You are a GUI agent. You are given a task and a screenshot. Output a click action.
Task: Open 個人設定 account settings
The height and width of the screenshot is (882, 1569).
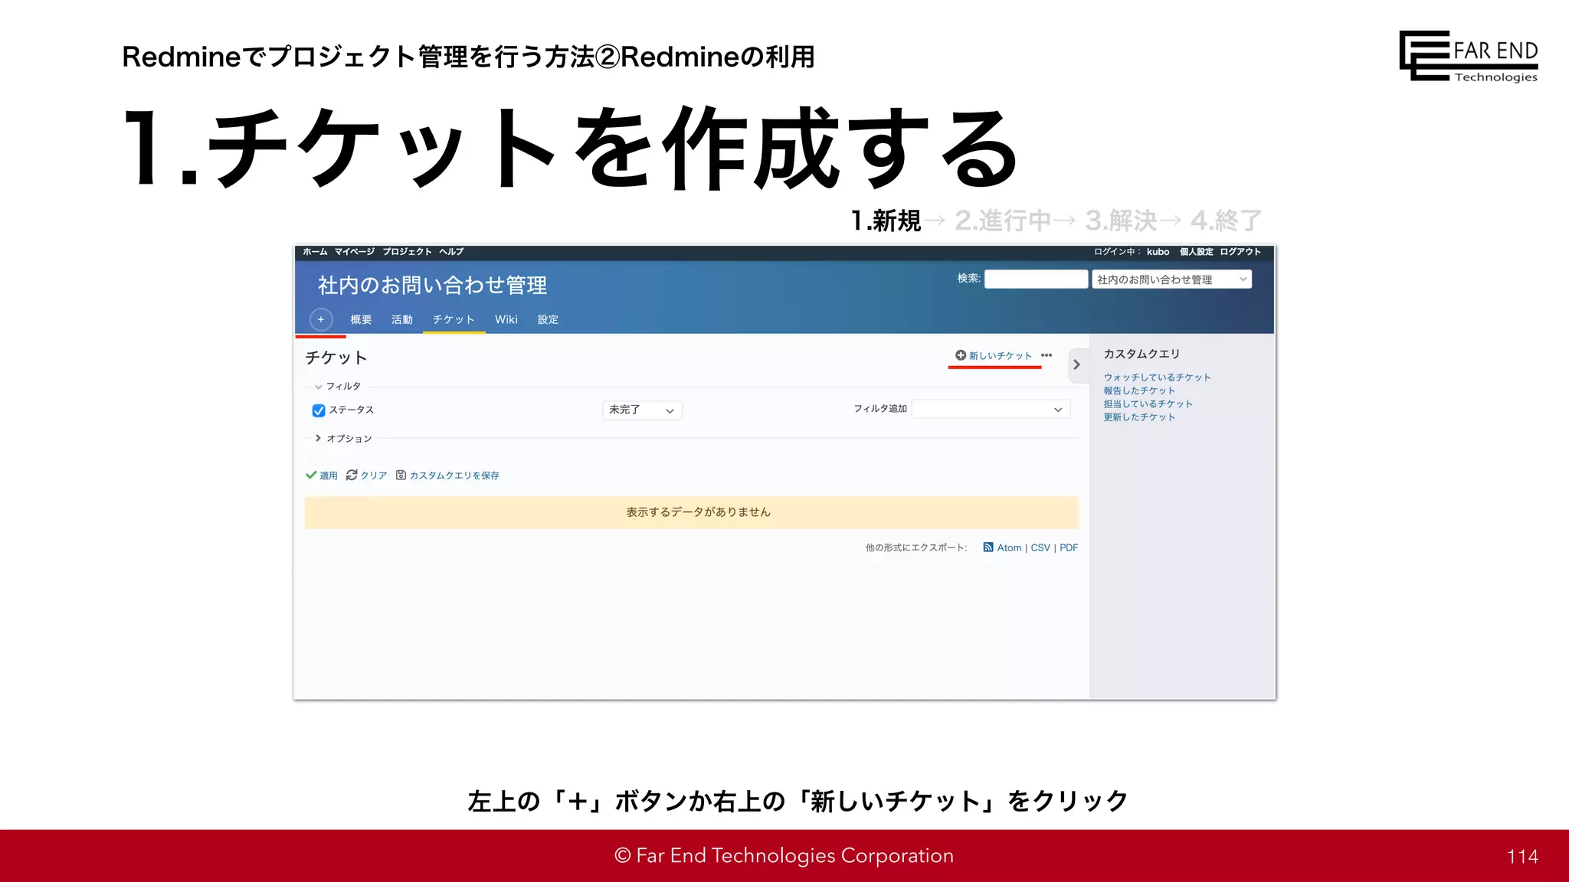(1196, 252)
